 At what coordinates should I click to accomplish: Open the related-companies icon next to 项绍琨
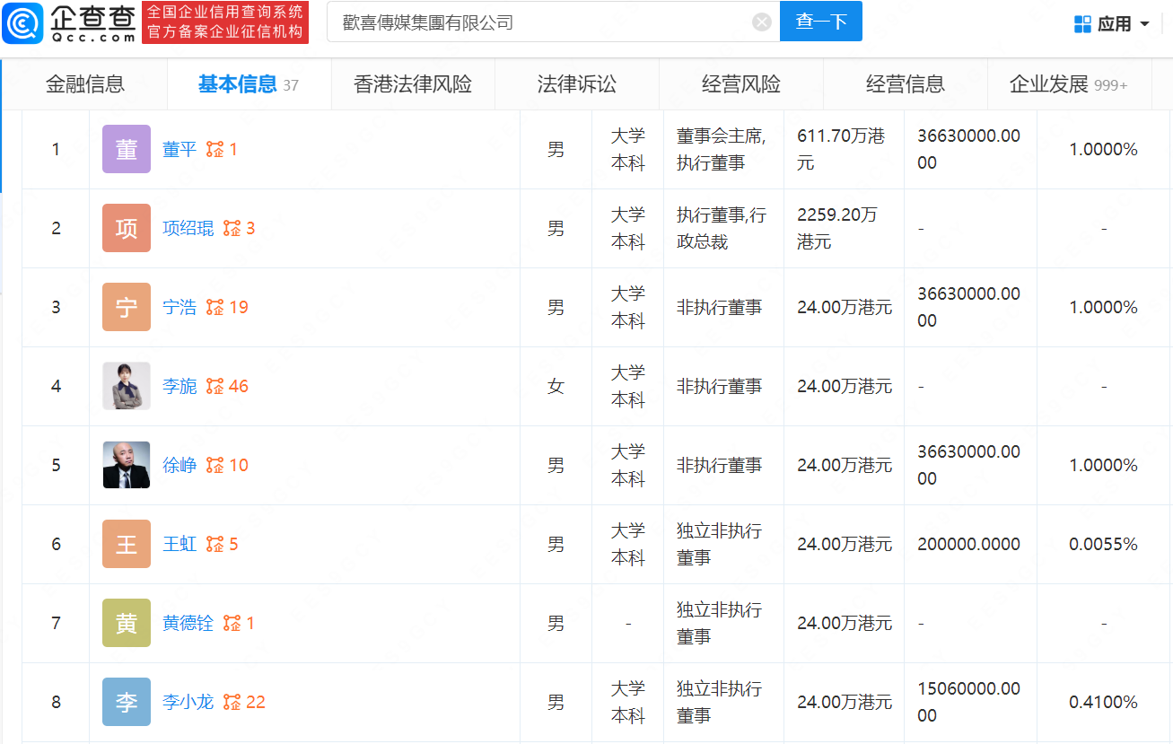click(x=232, y=229)
